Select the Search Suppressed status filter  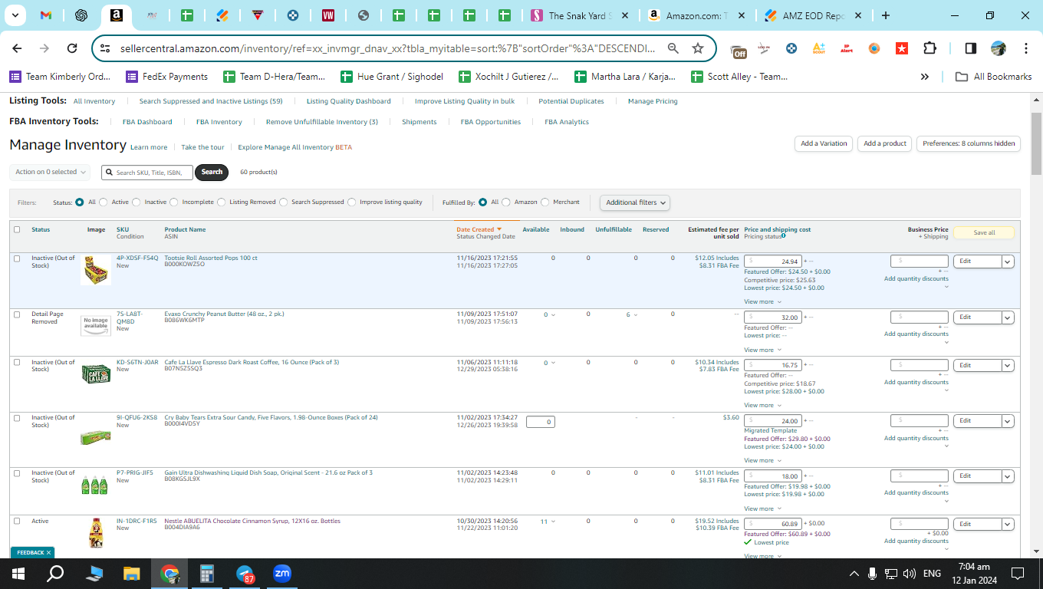[284, 202]
